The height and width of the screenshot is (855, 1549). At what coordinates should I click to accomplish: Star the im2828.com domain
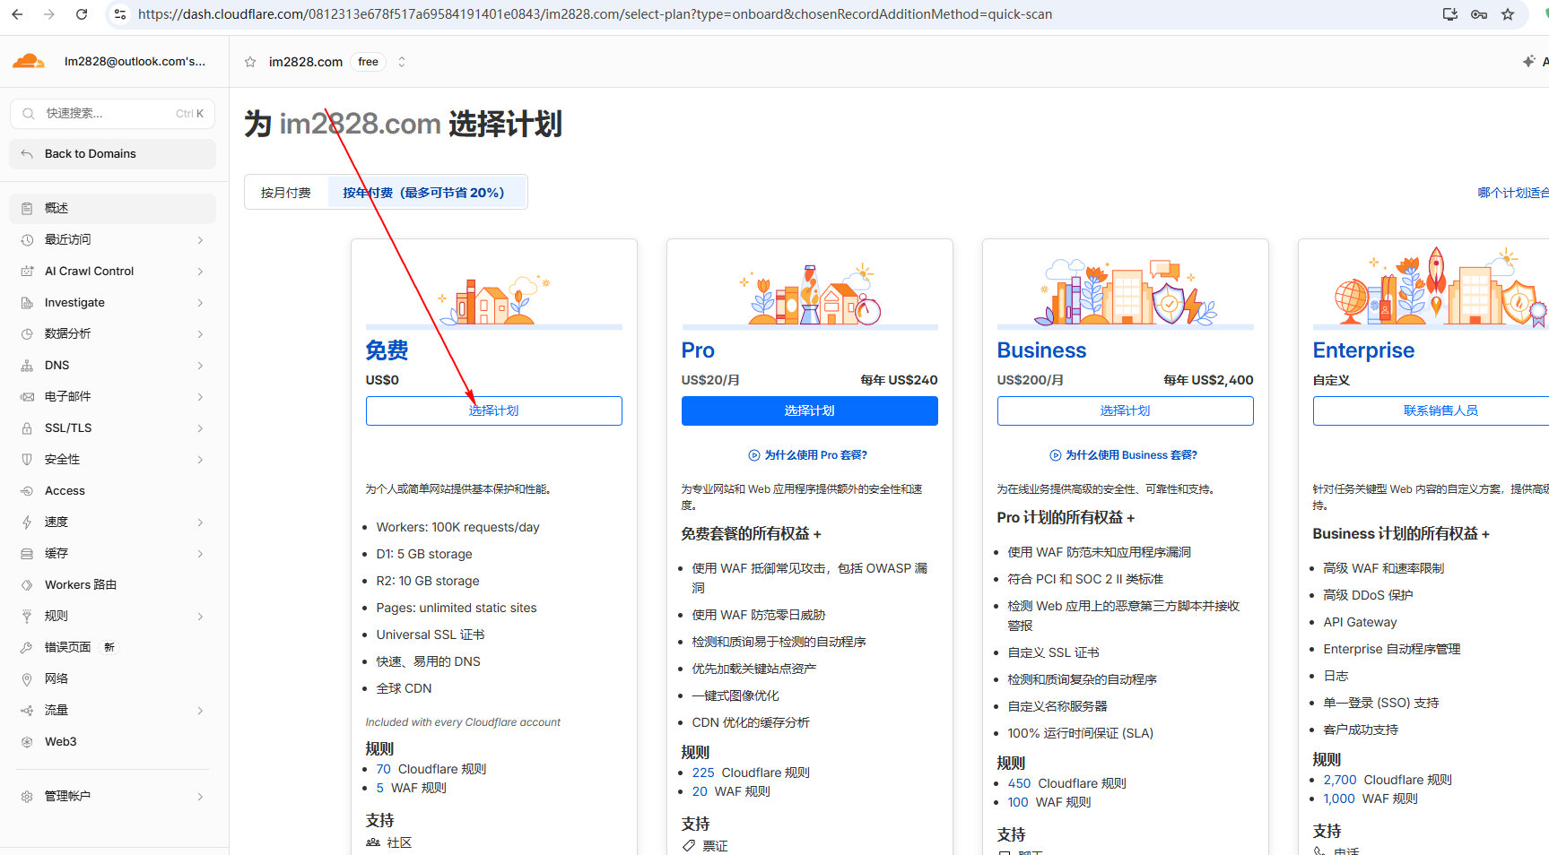pyautogui.click(x=250, y=62)
